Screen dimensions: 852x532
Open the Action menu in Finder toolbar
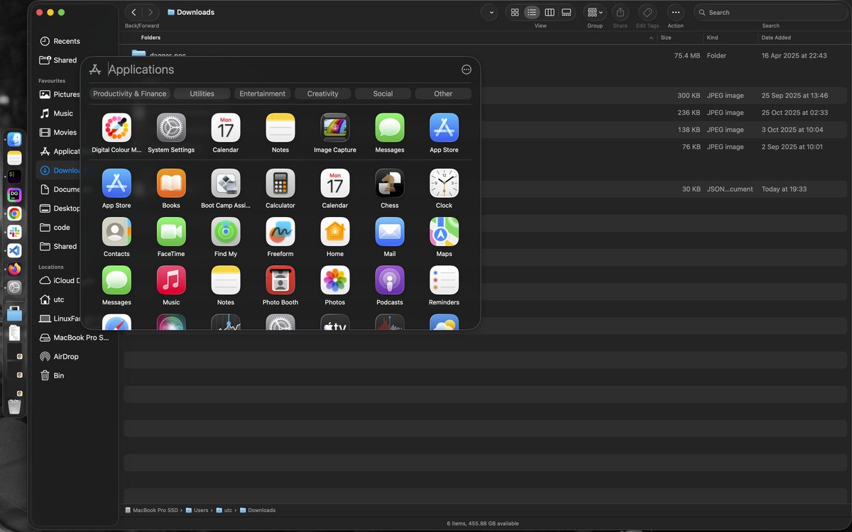point(675,12)
